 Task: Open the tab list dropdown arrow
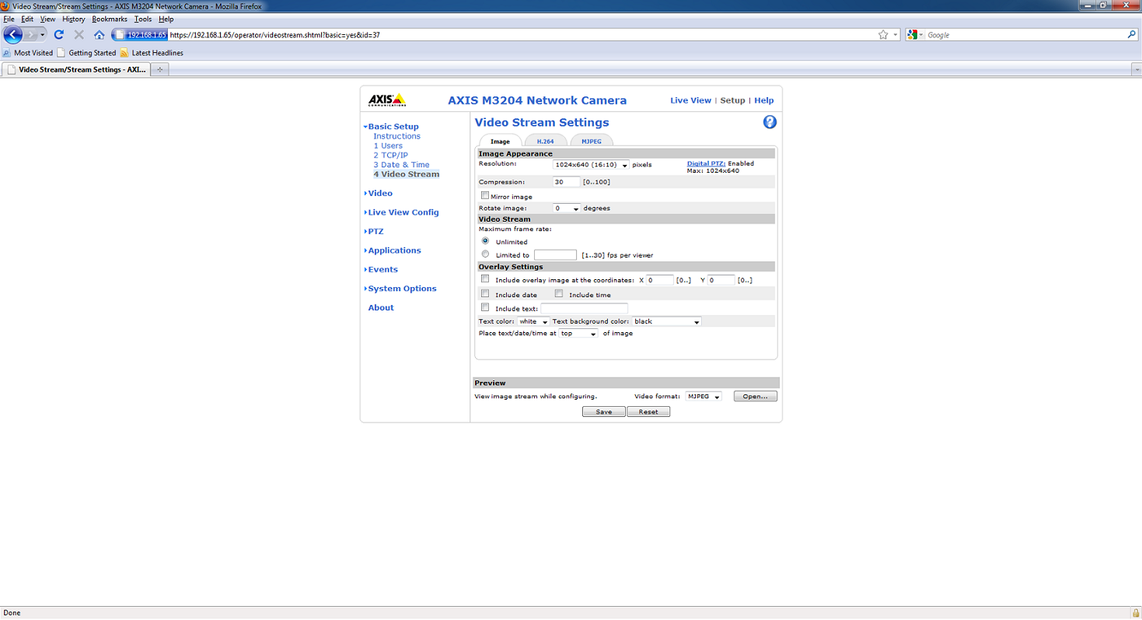(1136, 69)
